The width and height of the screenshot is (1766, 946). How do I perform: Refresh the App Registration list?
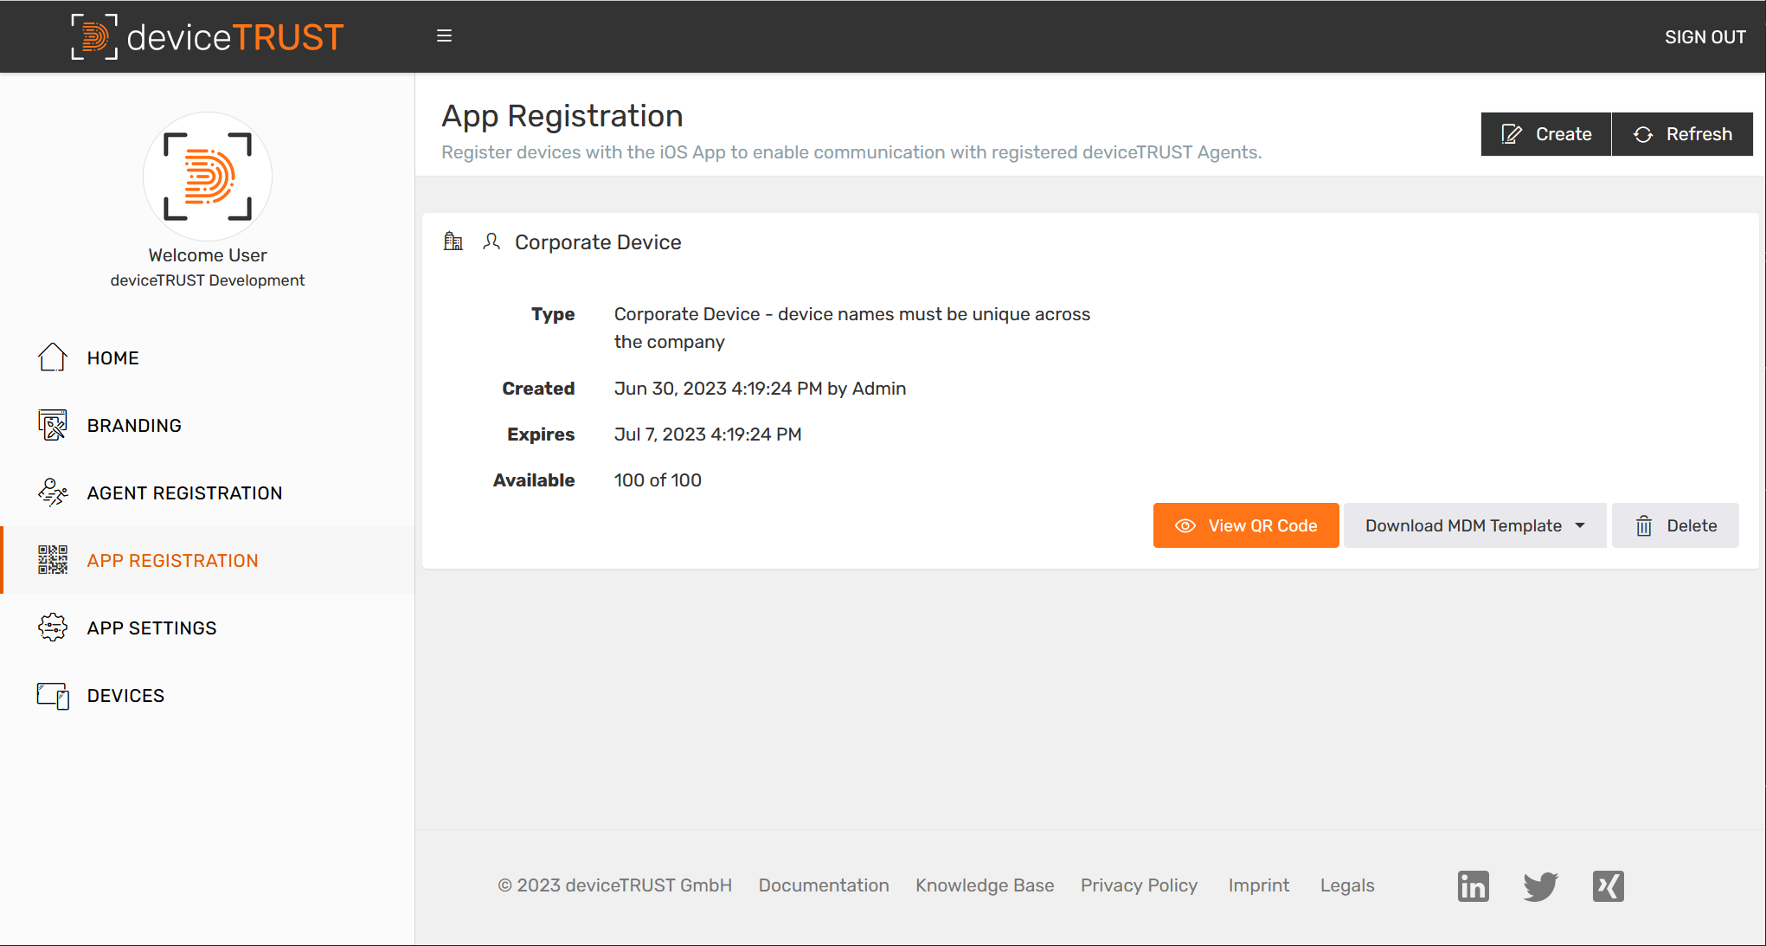(1681, 133)
